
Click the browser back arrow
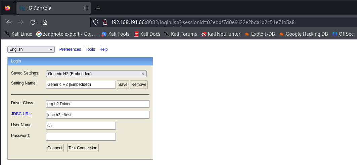click(x=9, y=22)
